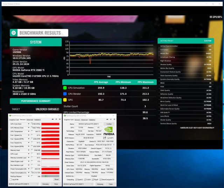Screen dimensions: 224x188
Task: Expand the Video Engine Load sensor dropdown
Action: click(29, 161)
